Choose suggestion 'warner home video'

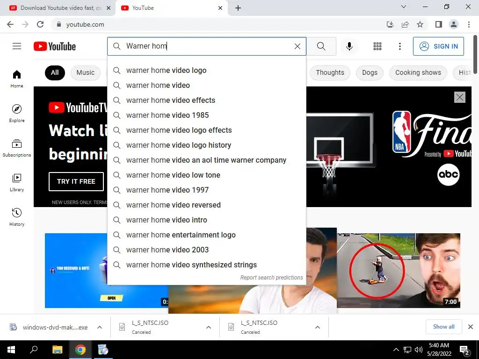(x=206, y=85)
